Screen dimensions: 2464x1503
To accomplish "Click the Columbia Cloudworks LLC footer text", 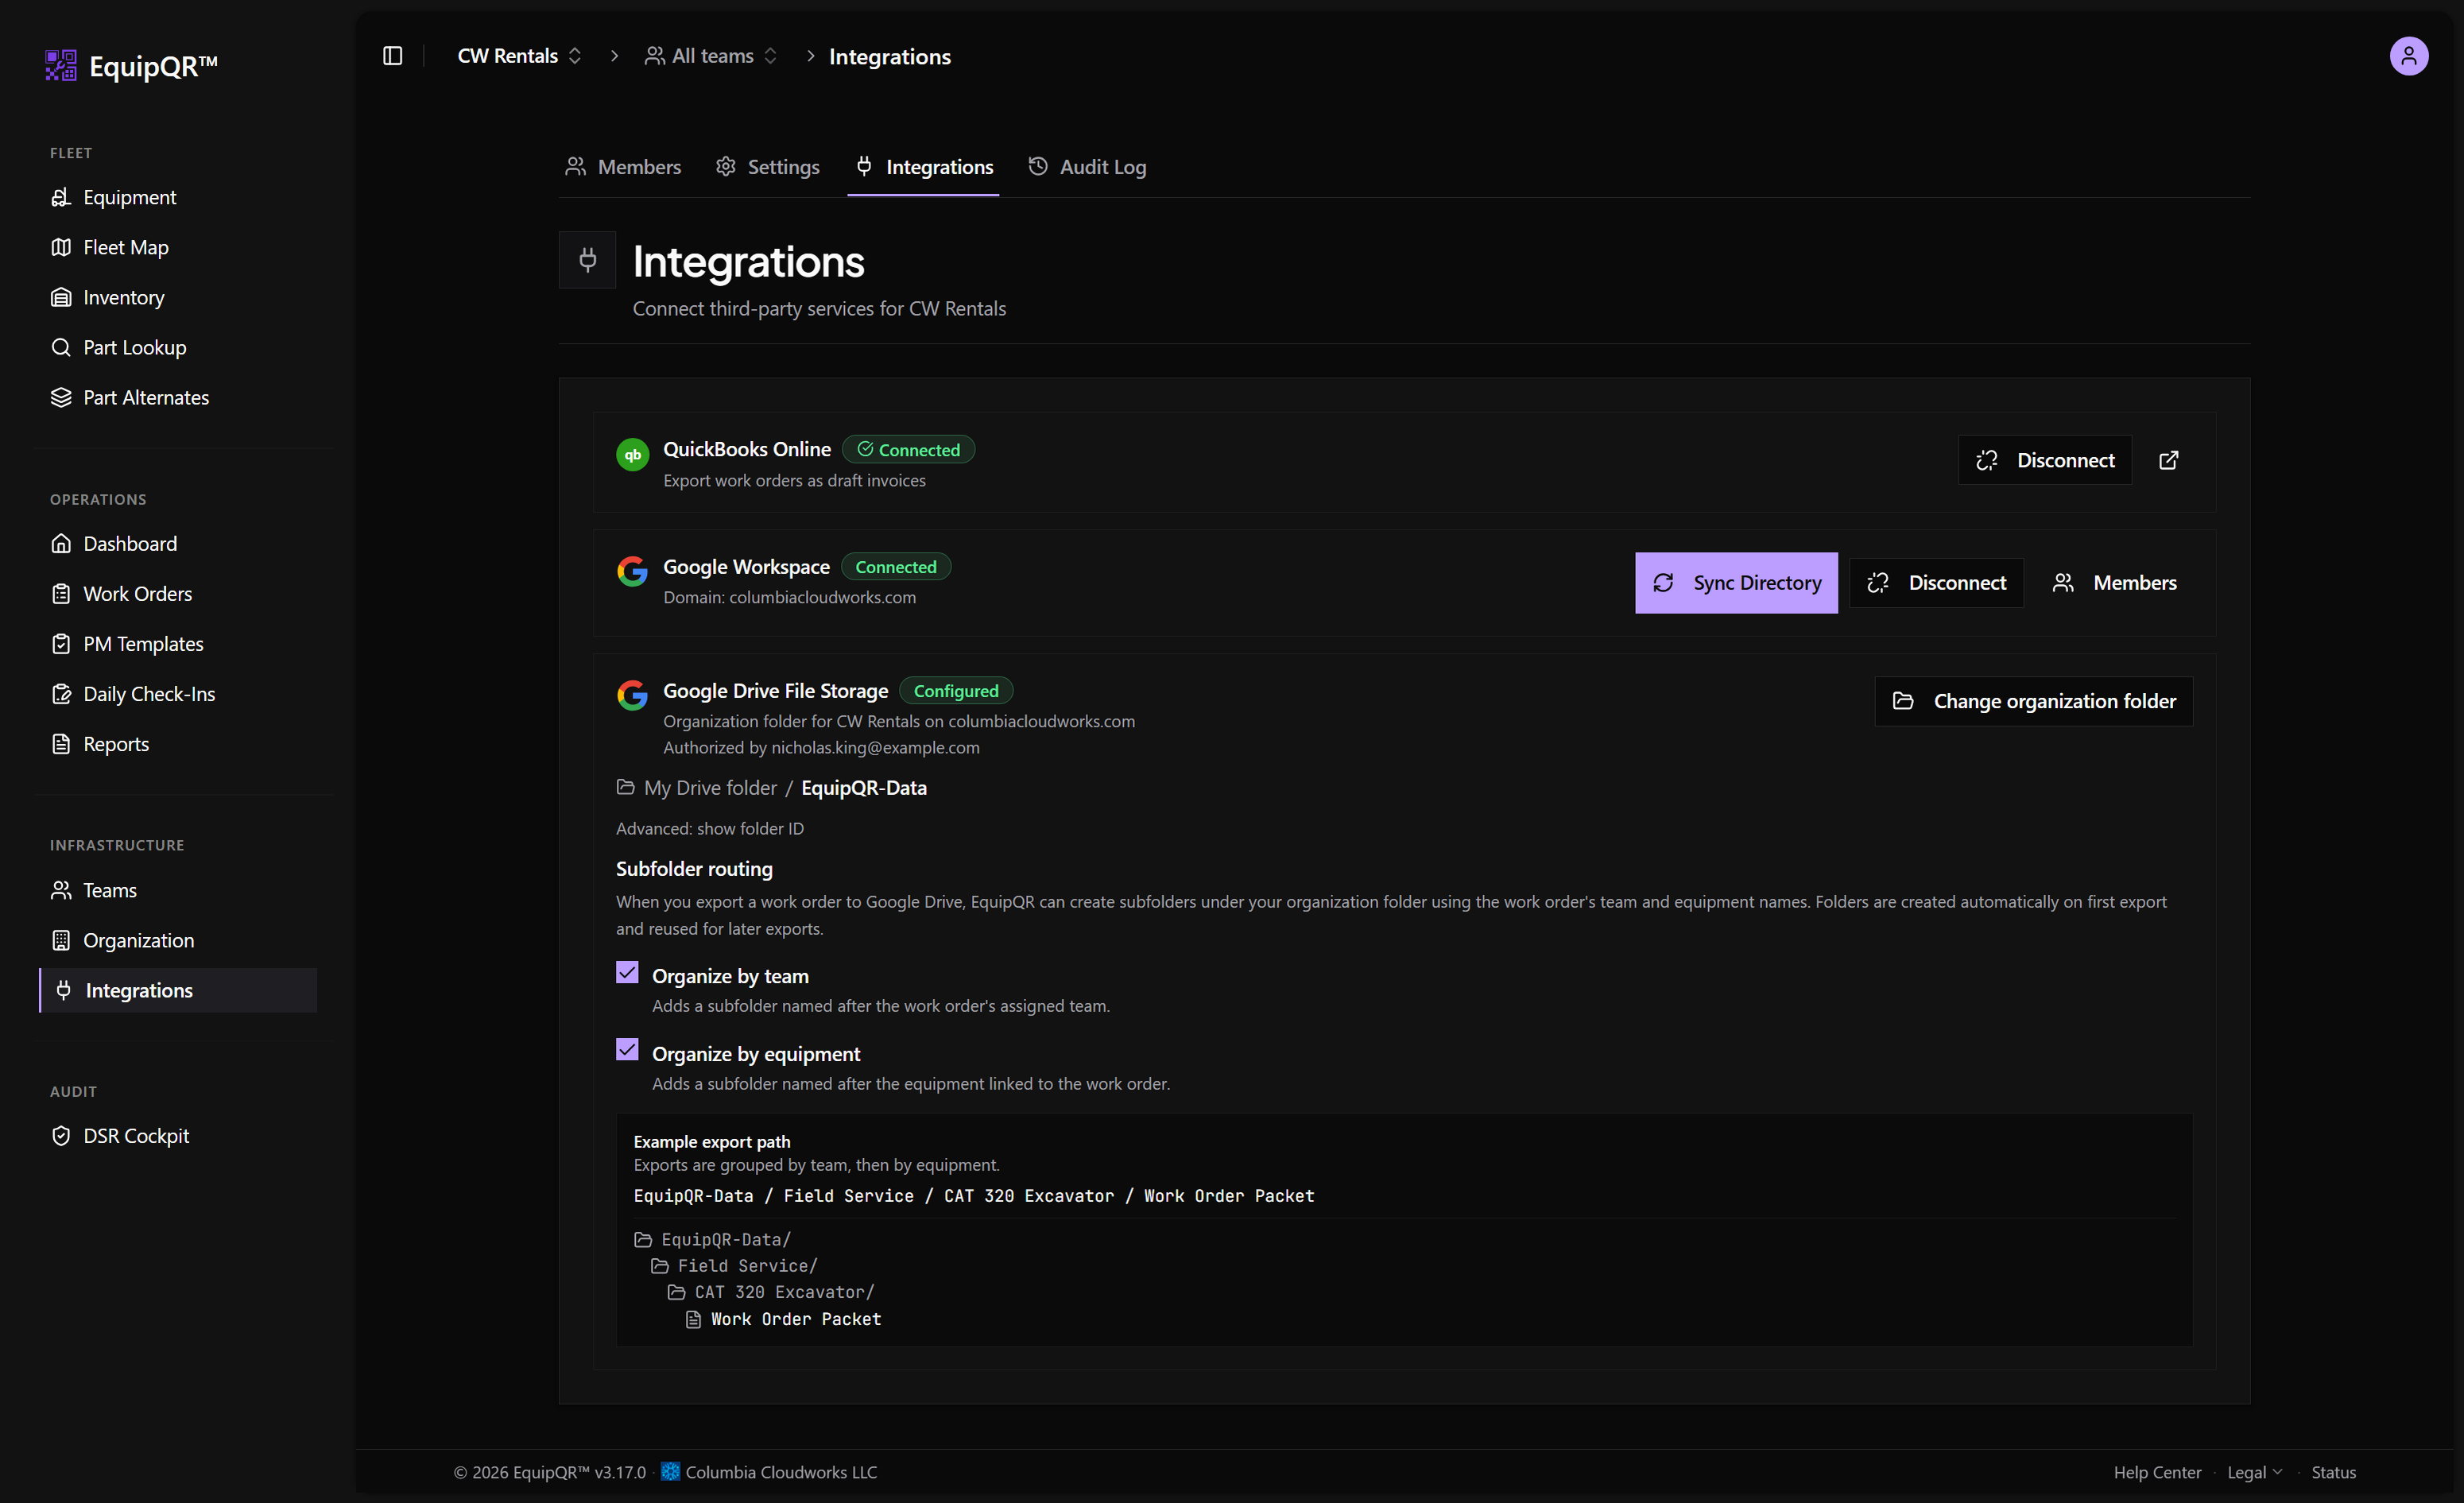I will (781, 1471).
